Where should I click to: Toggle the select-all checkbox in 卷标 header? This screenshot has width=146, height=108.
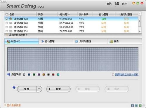tap(7, 14)
